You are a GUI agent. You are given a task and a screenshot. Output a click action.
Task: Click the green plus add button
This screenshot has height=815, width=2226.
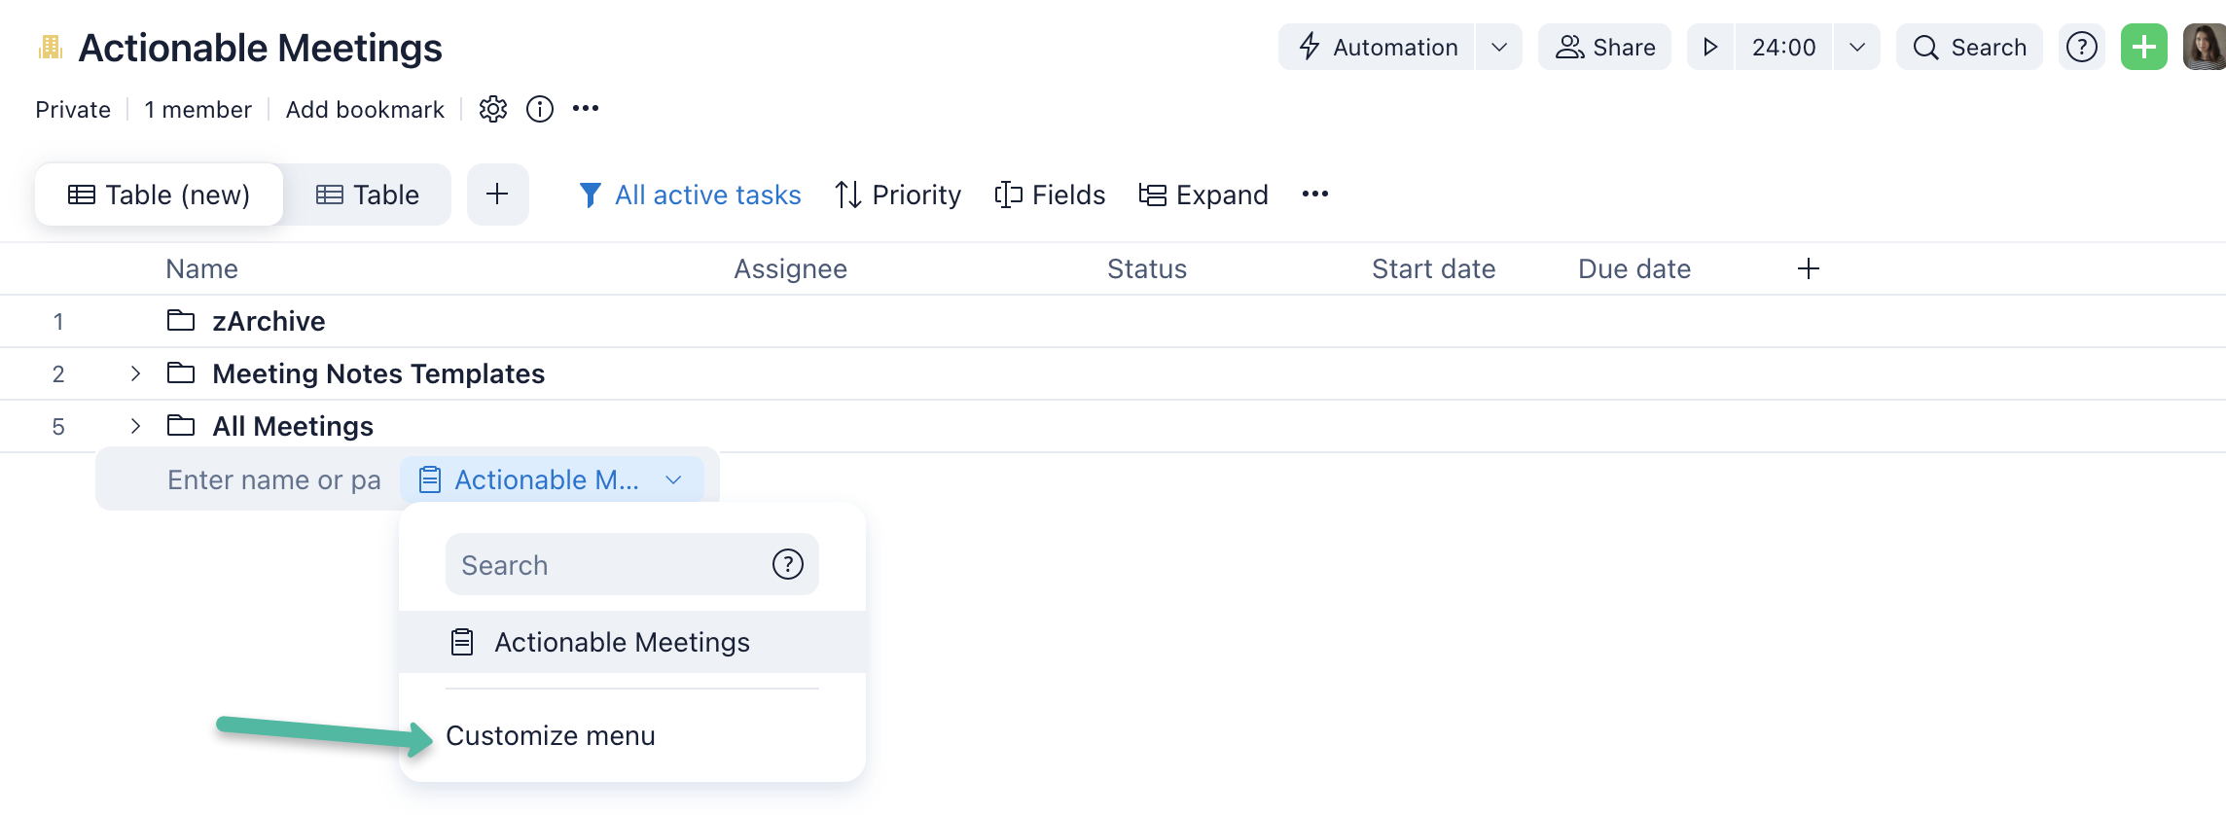2143,47
